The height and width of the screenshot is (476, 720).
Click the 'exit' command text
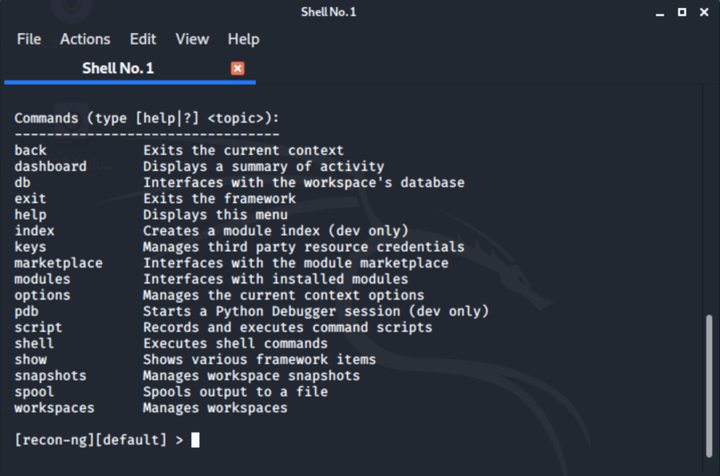click(x=30, y=198)
